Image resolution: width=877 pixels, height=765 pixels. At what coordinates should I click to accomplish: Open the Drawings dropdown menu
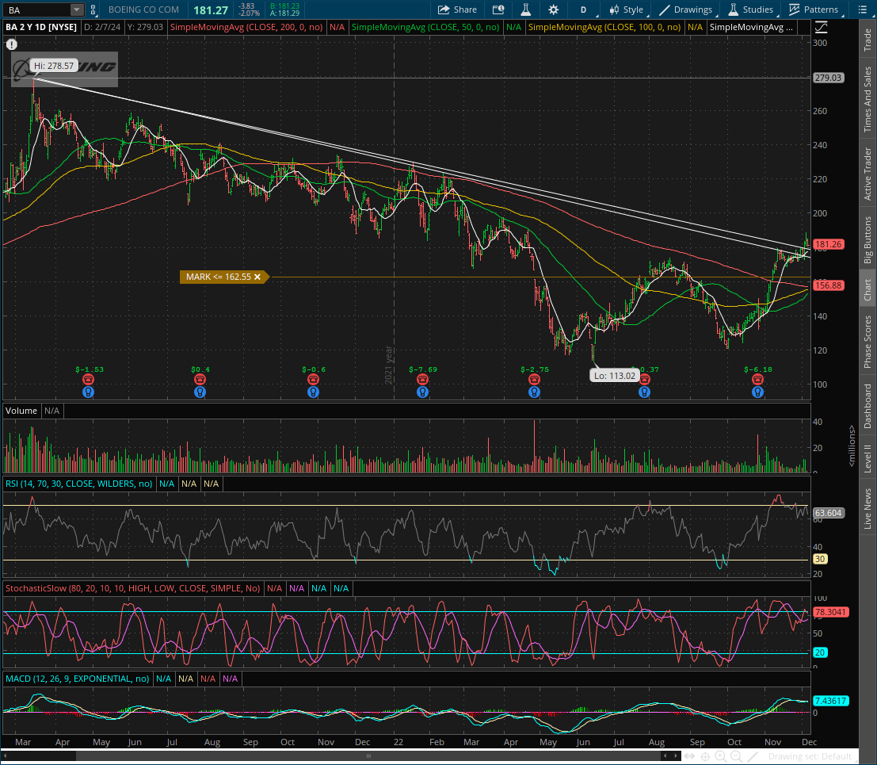(x=686, y=10)
